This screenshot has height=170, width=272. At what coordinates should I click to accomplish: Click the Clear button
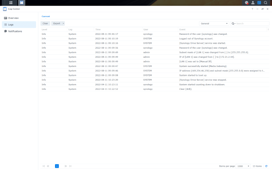45,23
